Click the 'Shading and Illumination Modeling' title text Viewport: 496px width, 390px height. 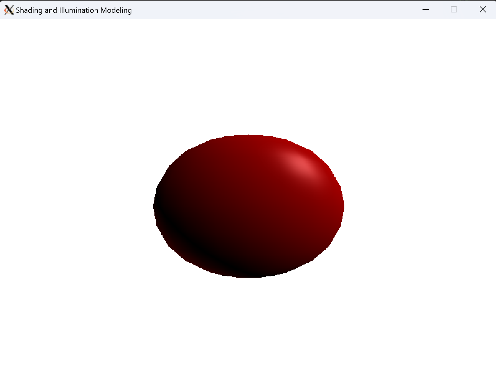coord(74,10)
